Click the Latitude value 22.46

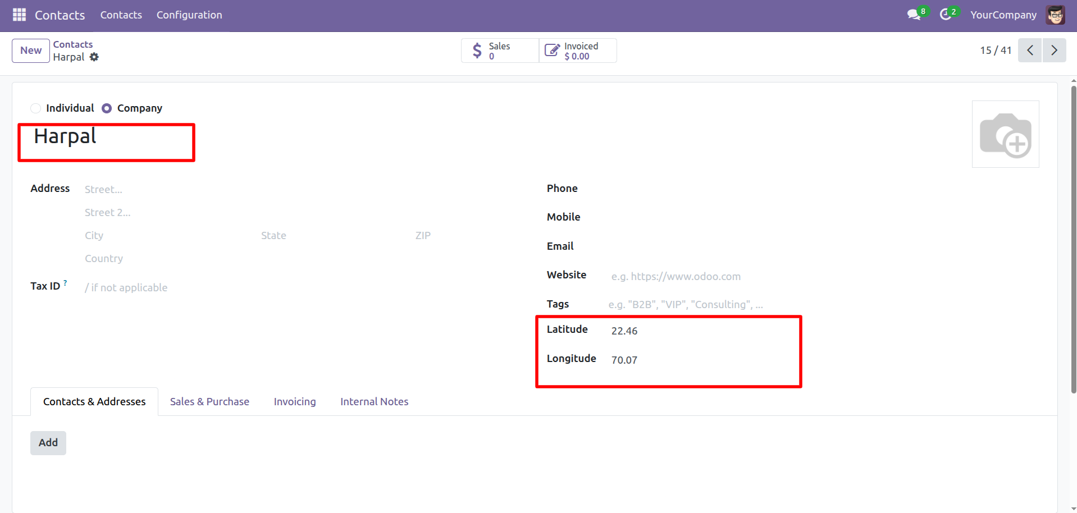(x=624, y=331)
